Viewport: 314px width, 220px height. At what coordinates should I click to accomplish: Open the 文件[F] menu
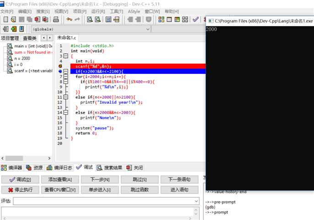click(7, 11)
